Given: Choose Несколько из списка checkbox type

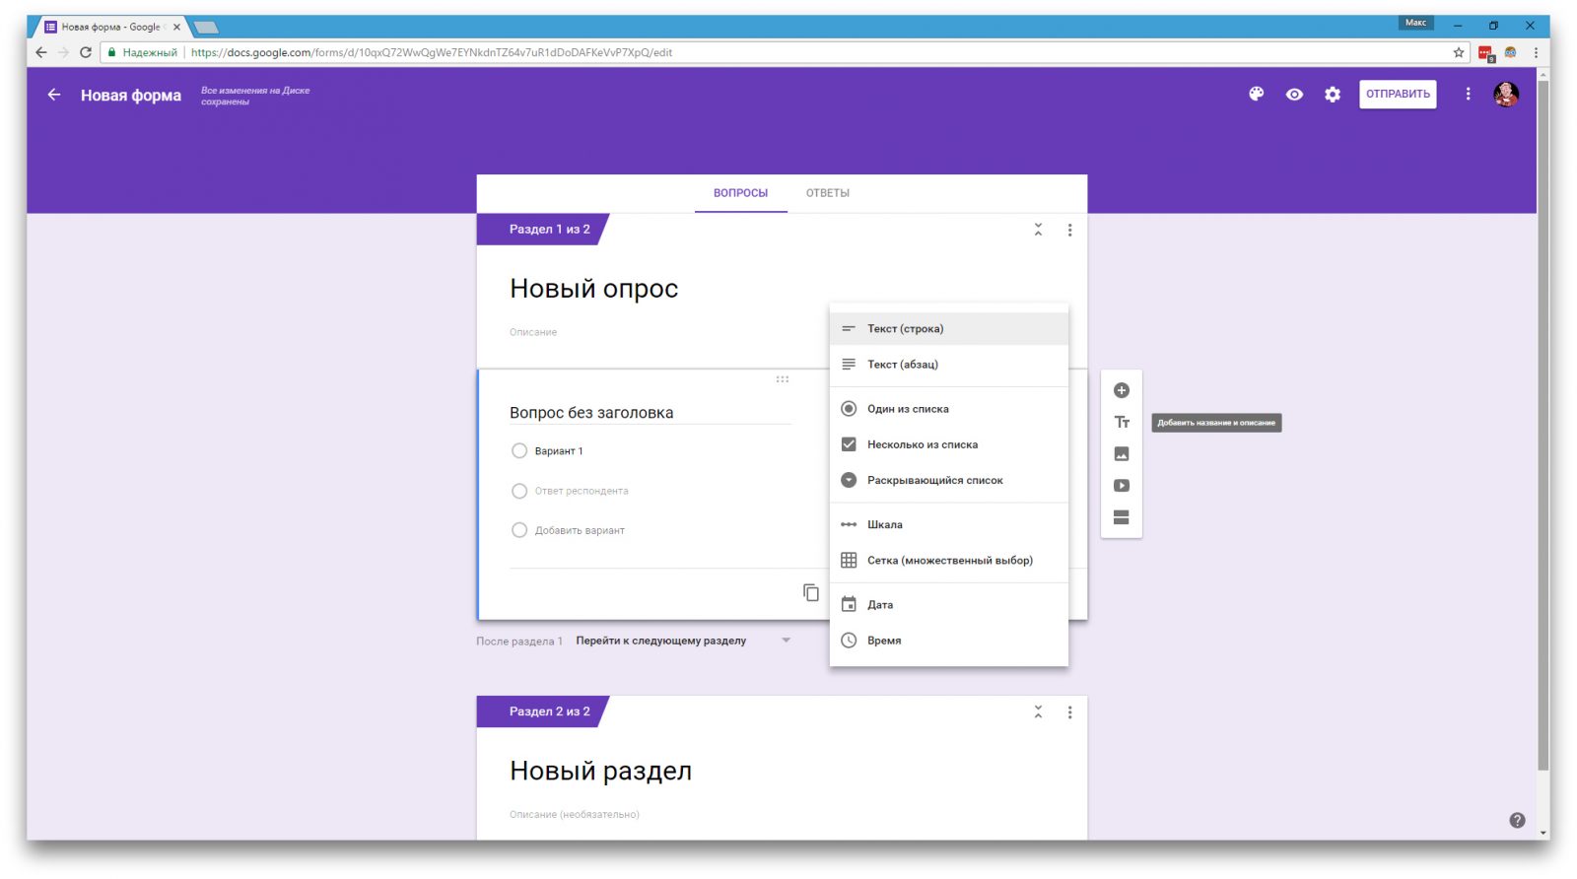Looking at the screenshot, I should click(x=922, y=444).
